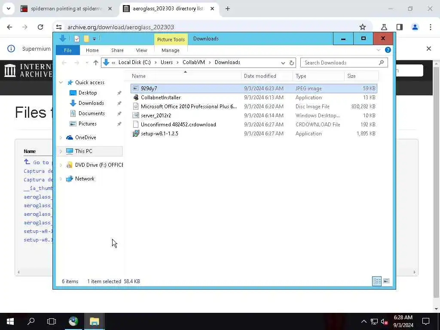Expand the DVD Drive (F:) tree node
This screenshot has height=330, width=440.
pyautogui.click(x=61, y=165)
